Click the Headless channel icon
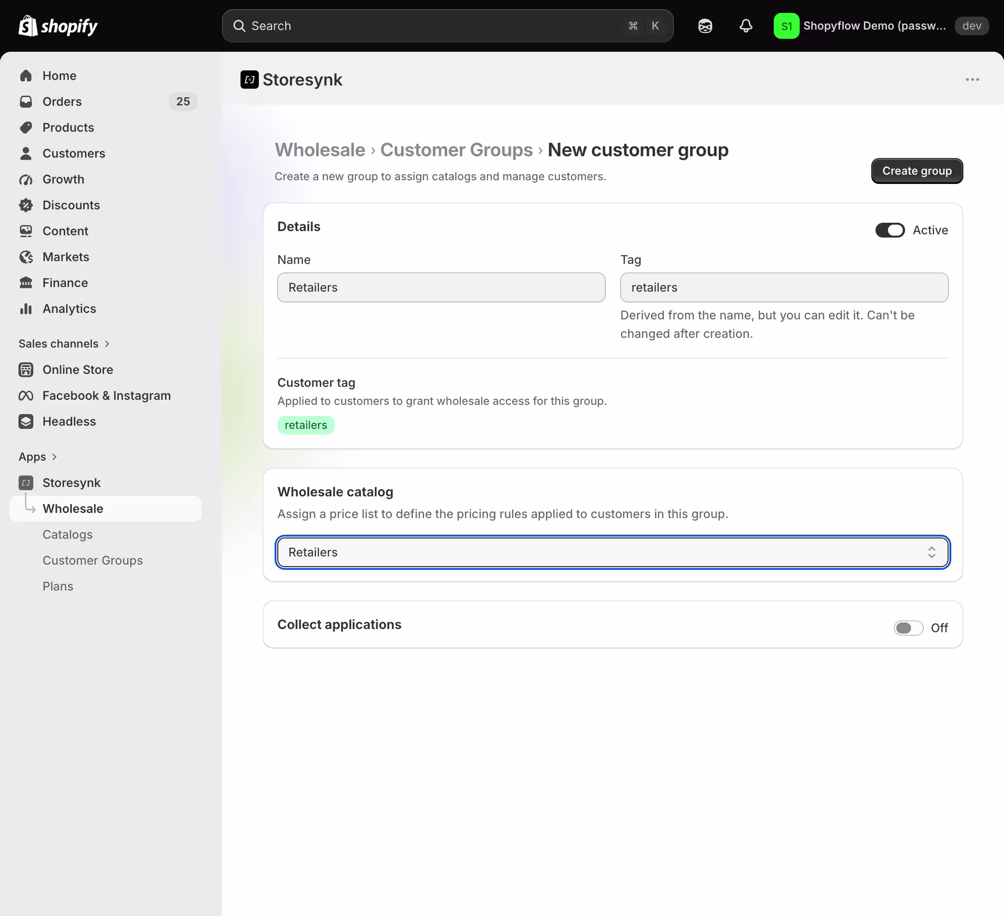1004x916 pixels. (x=26, y=421)
